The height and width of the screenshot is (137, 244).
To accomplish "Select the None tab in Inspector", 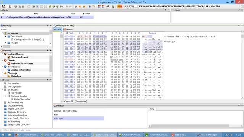I will pyautogui.click(x=152, y=109).
